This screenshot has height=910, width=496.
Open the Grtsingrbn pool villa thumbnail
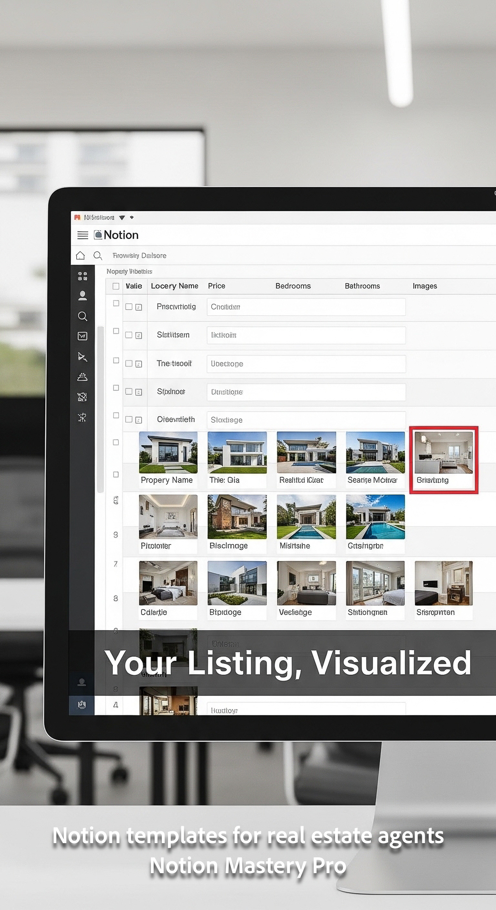375,517
